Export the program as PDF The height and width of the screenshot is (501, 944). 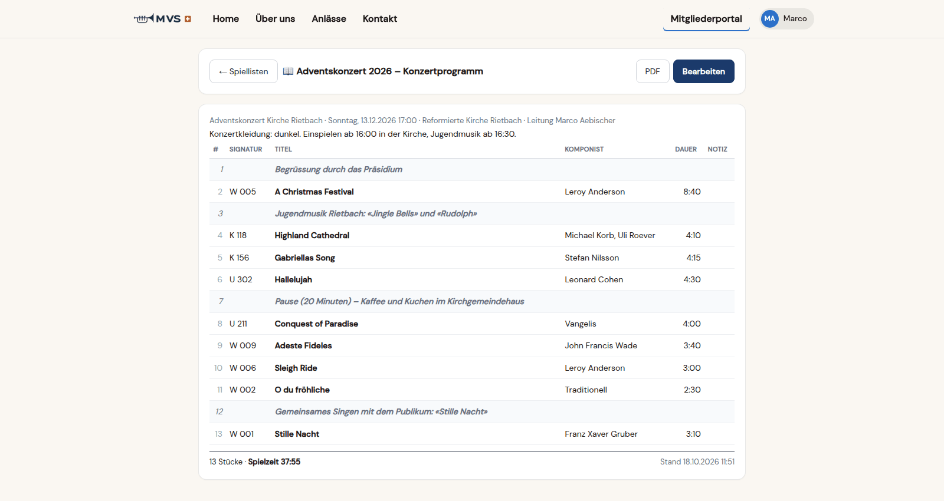(653, 71)
